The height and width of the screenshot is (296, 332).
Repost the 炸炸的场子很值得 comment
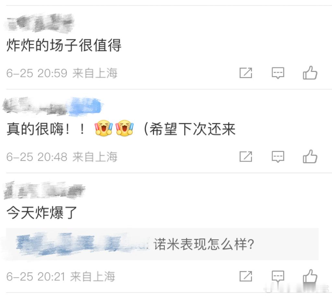[246, 73]
